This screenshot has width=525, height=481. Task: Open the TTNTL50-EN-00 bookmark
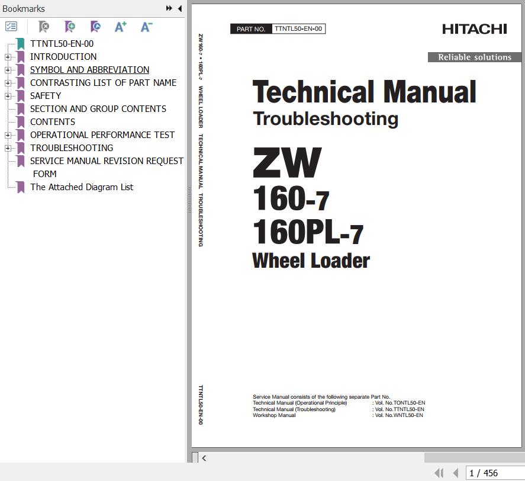pyautogui.click(x=62, y=44)
